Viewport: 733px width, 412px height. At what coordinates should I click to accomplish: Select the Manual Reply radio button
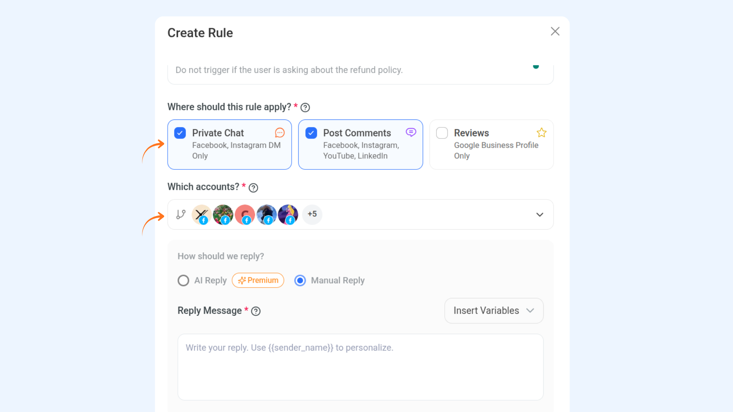click(300, 280)
